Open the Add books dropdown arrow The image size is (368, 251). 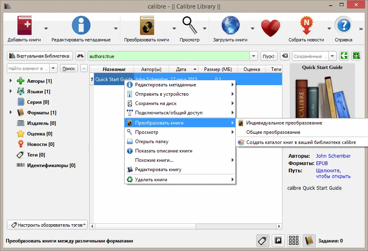[46, 29]
